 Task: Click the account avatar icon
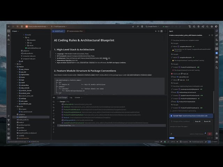(x=216, y=26)
